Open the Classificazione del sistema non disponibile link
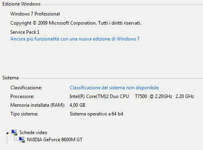The width and height of the screenshot is (203, 150). [x=114, y=88]
